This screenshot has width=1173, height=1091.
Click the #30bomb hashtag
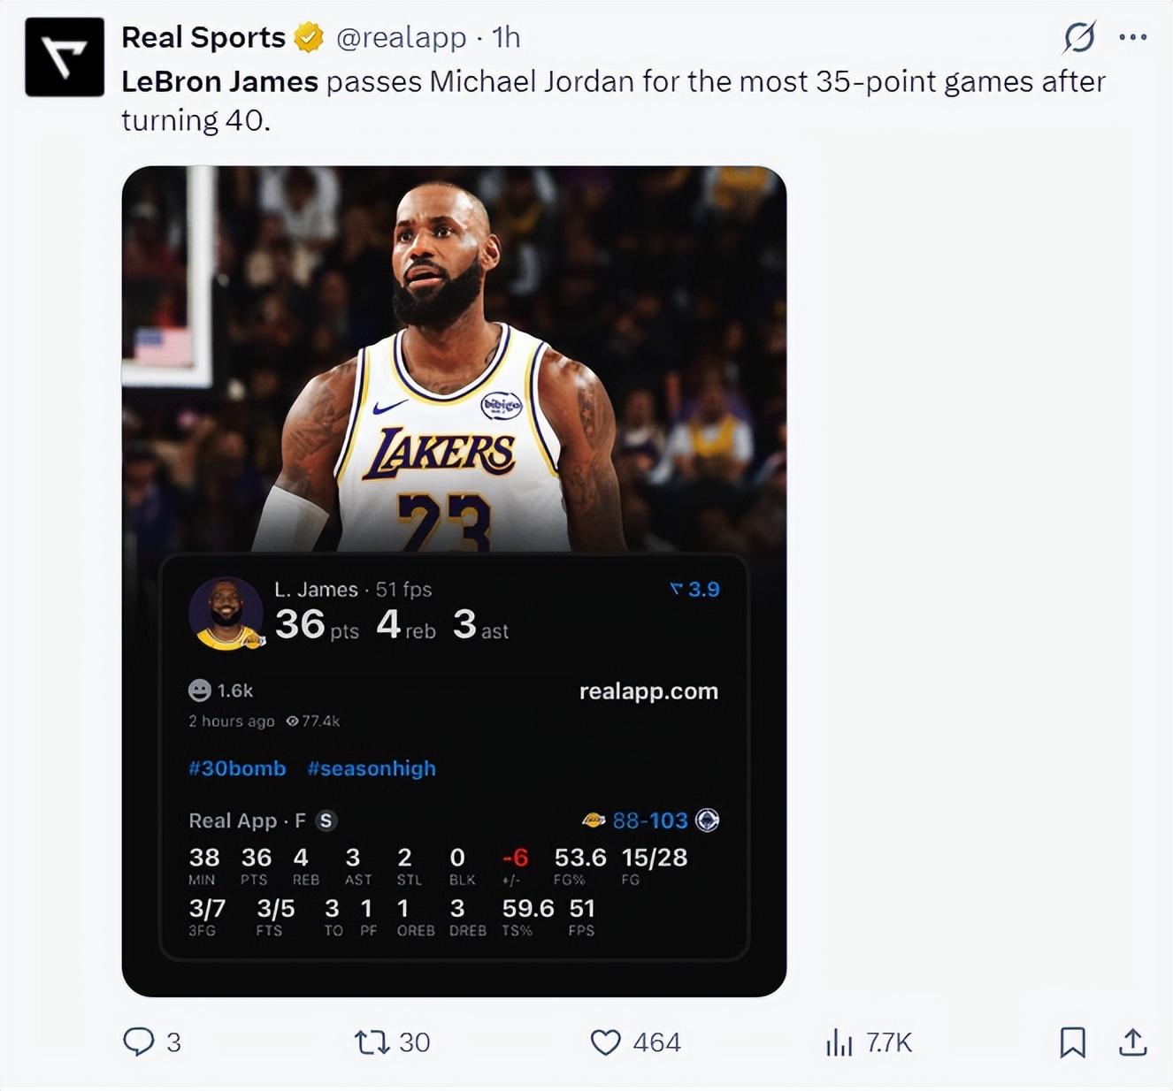click(x=237, y=768)
